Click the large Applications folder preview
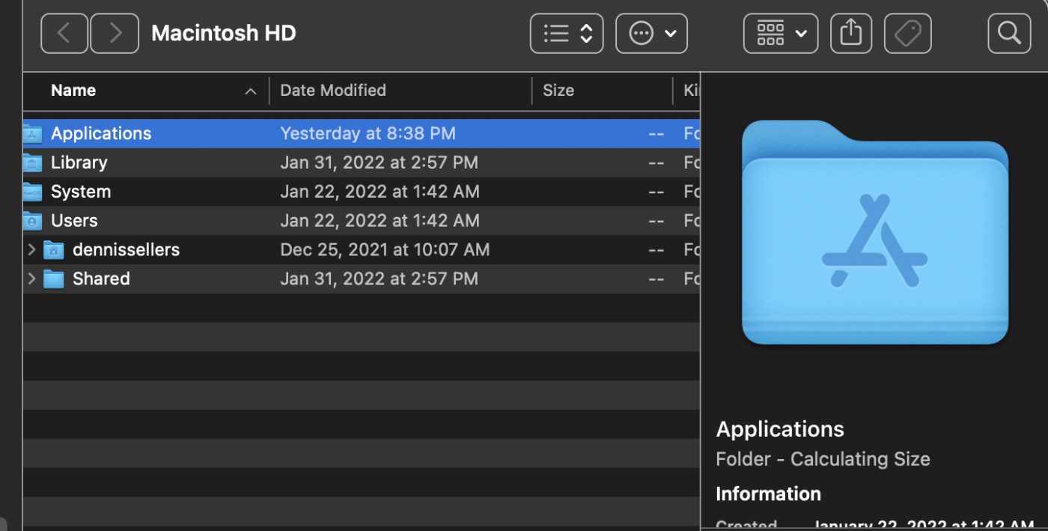 point(874,233)
